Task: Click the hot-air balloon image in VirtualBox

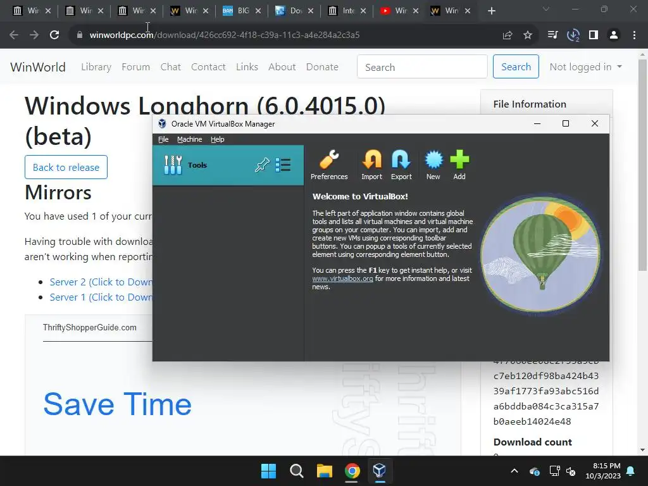Action: point(540,254)
